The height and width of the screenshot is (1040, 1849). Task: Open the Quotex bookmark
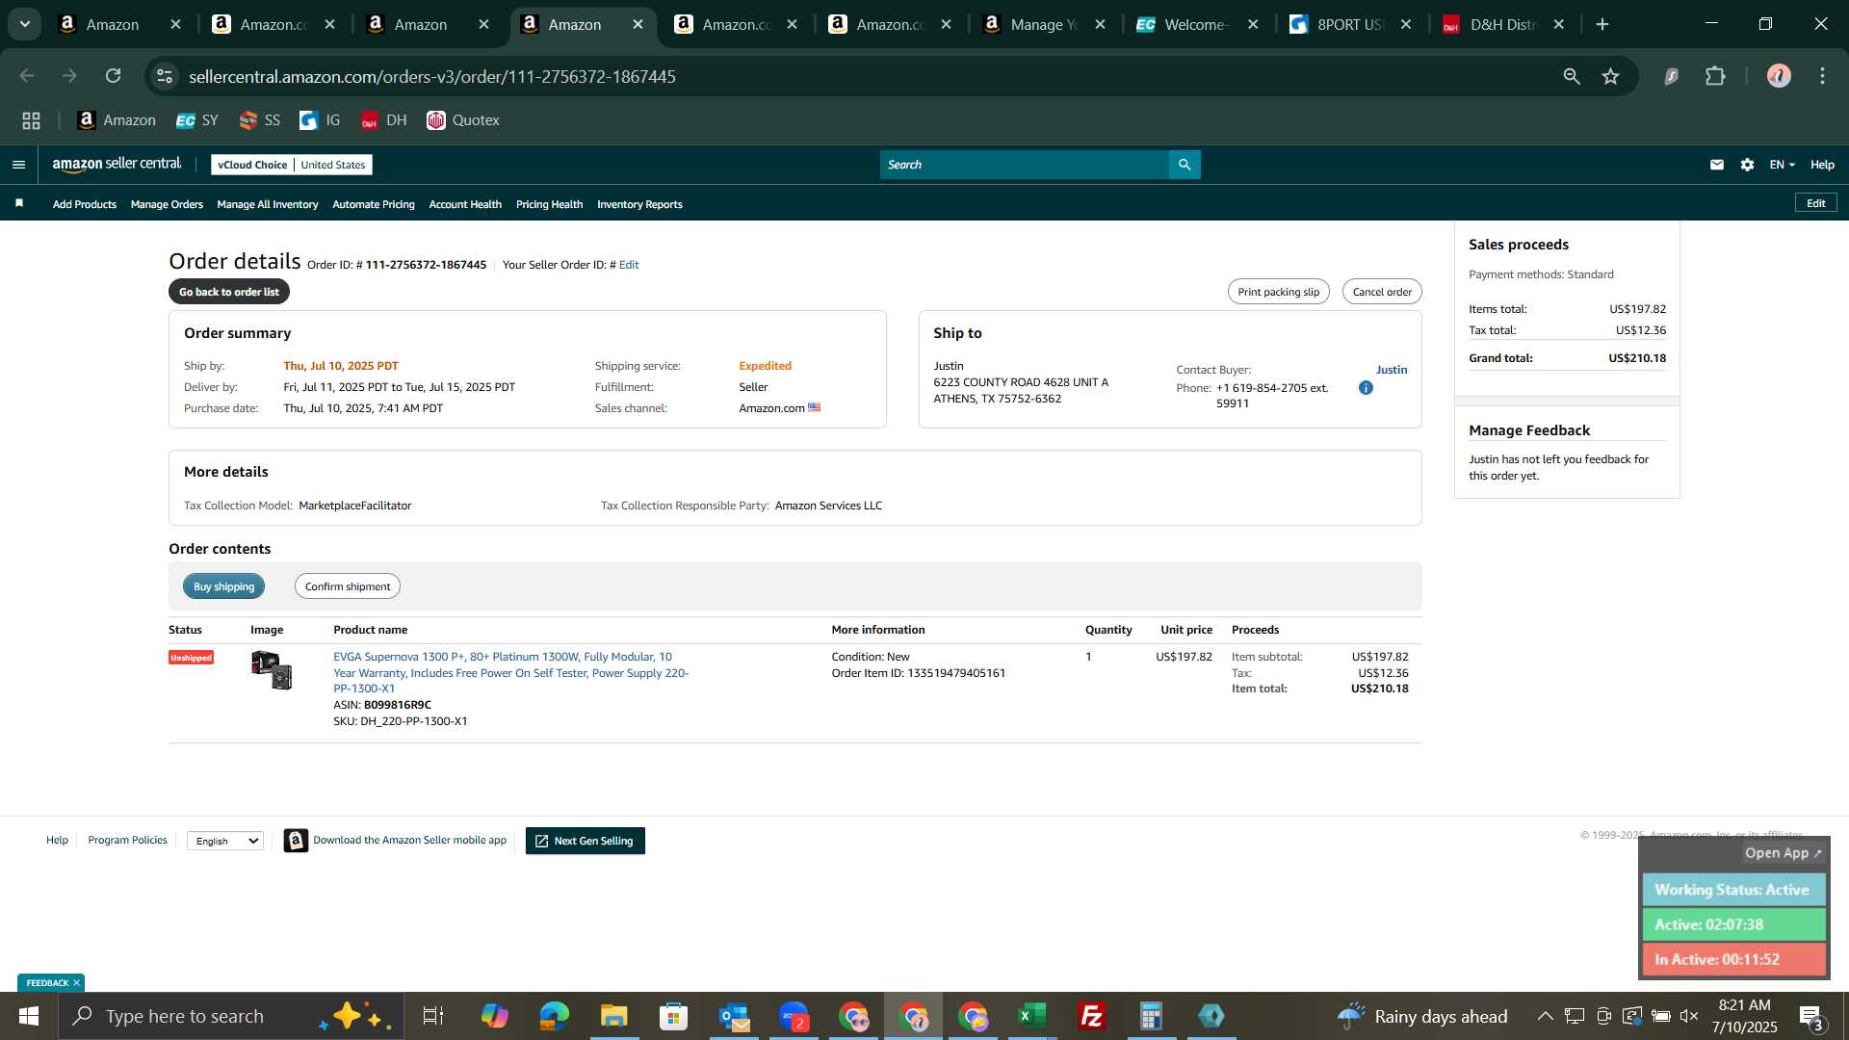(463, 120)
